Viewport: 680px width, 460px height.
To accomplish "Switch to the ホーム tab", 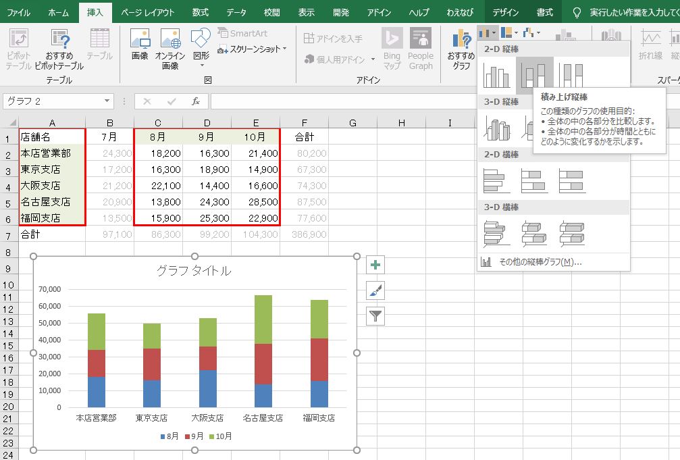I will [x=59, y=12].
